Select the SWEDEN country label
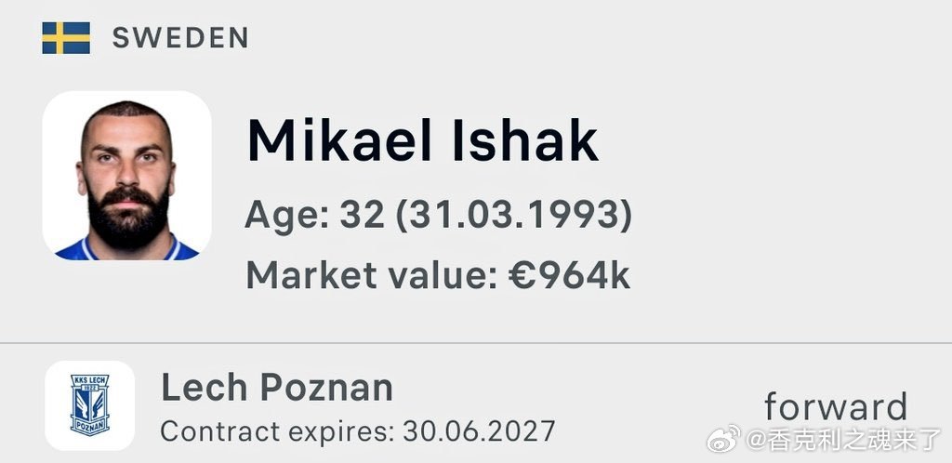The width and height of the screenshot is (952, 463). [180, 38]
